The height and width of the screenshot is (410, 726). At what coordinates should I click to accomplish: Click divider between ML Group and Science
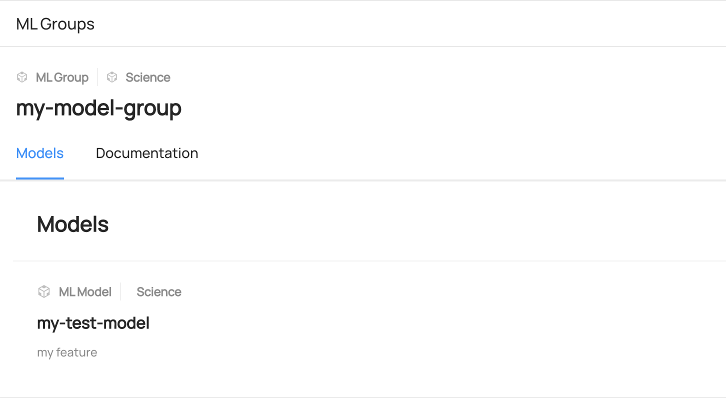coord(97,77)
